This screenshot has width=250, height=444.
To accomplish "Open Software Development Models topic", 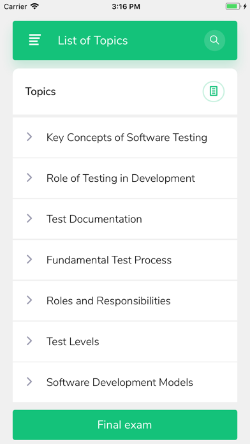I will (x=125, y=382).
